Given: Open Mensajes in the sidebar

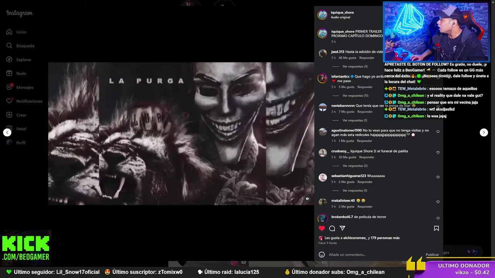Looking at the screenshot, I should pos(20,87).
